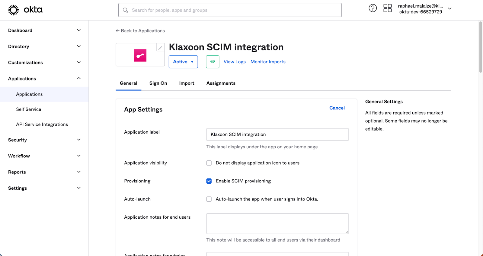The height and width of the screenshot is (256, 483).
Task: Click the search magnifier icon
Action: coord(125,10)
